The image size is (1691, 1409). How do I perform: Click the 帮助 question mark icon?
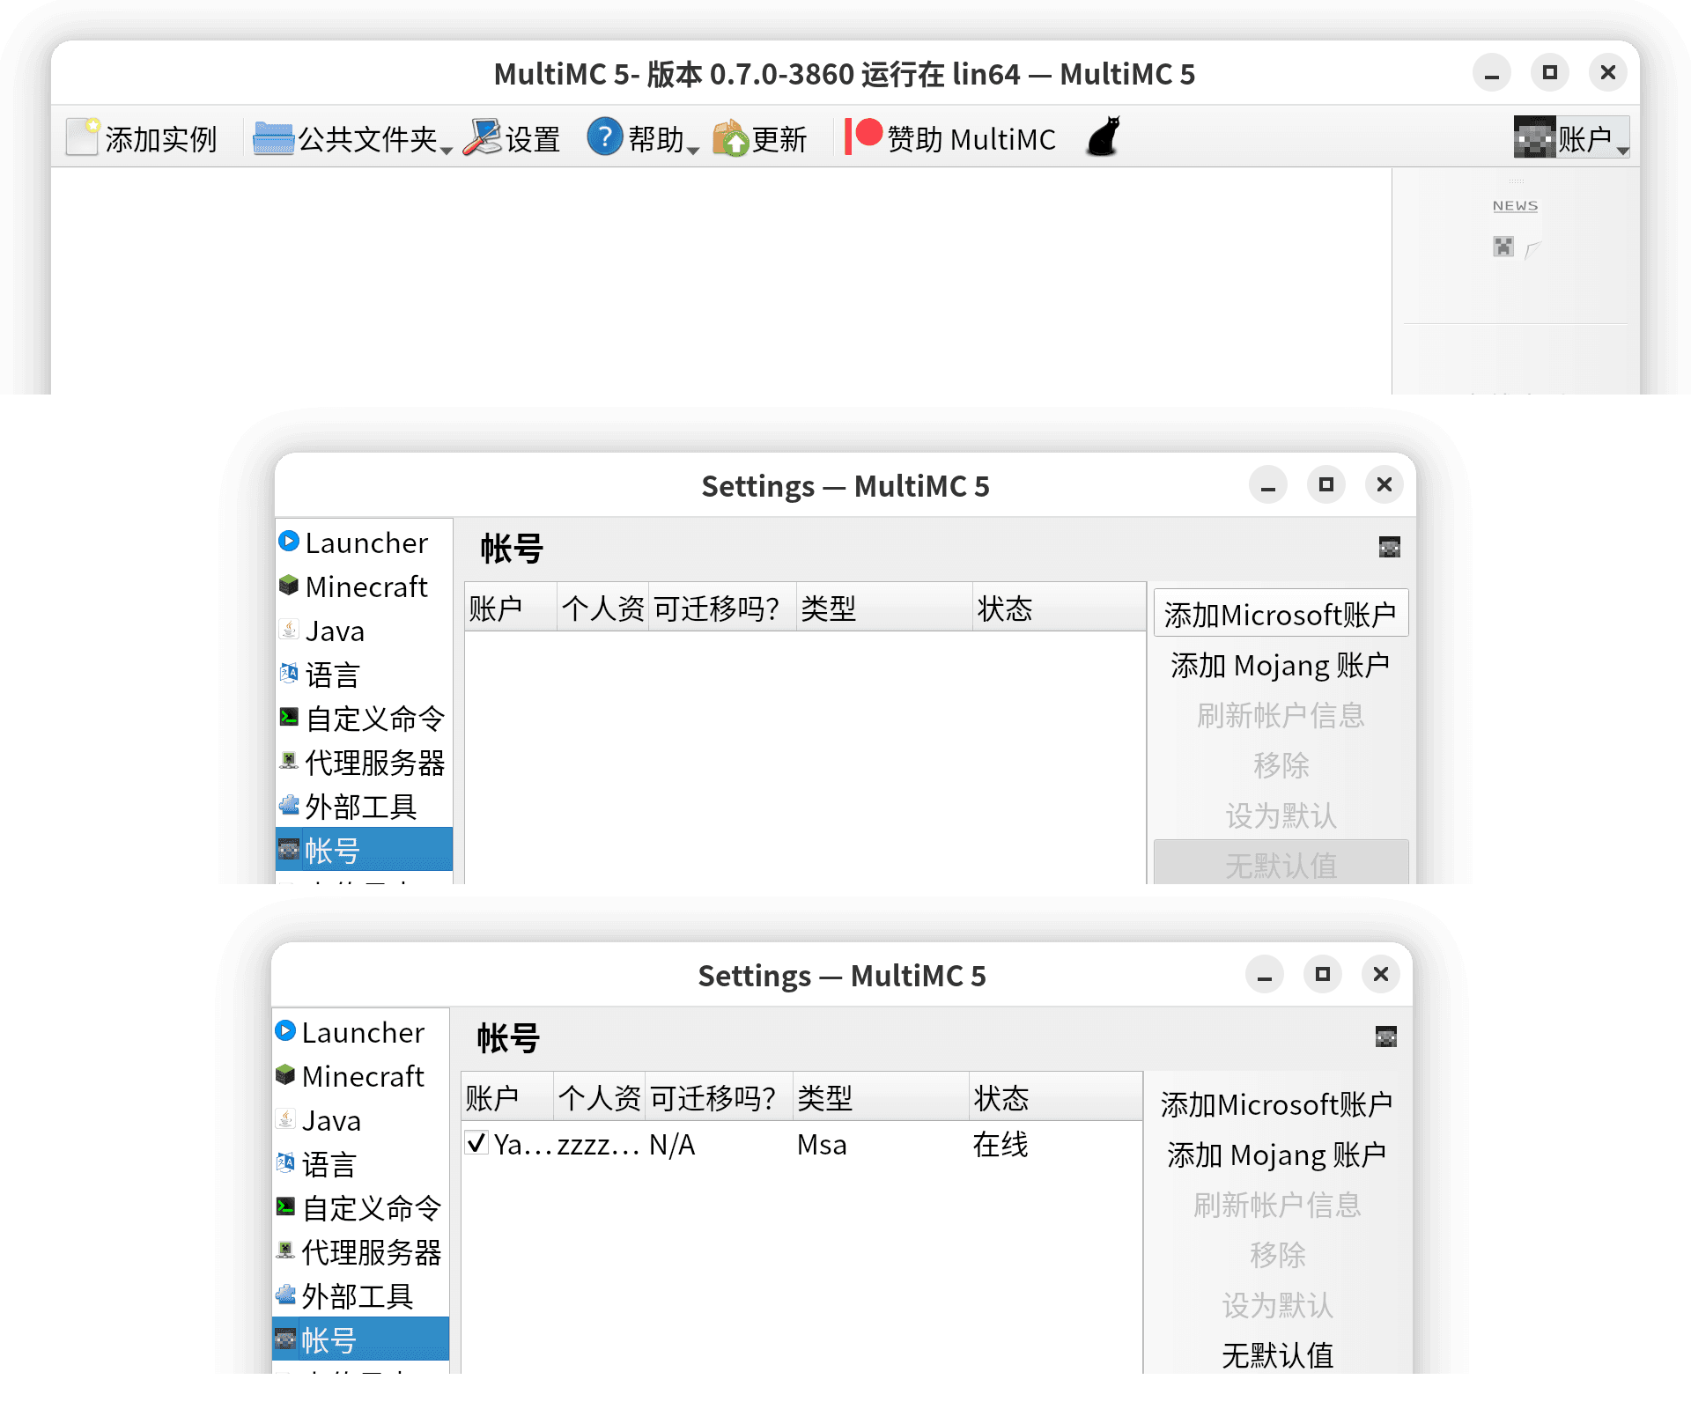[605, 136]
